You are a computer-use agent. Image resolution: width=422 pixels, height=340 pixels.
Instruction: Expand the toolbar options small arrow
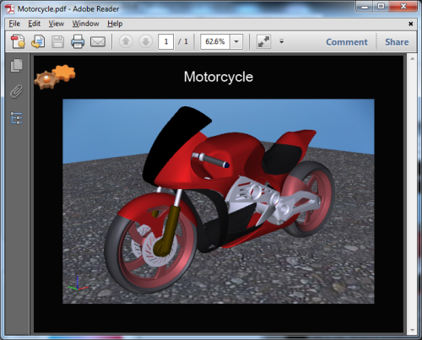pos(282,41)
